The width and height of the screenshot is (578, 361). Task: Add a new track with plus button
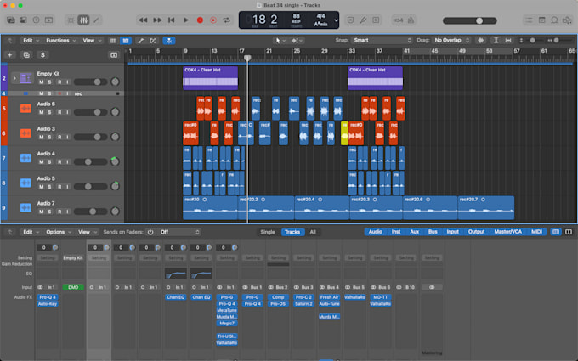point(10,55)
